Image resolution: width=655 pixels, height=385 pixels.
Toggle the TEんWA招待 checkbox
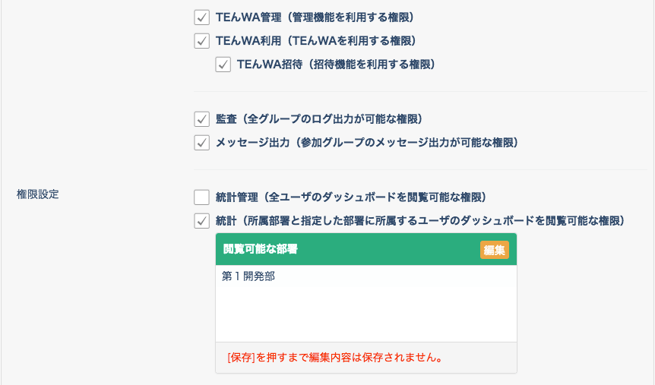coord(223,65)
